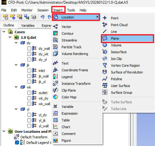Click the Surface Group icon
The image size is (155, 146).
tap(105, 92)
